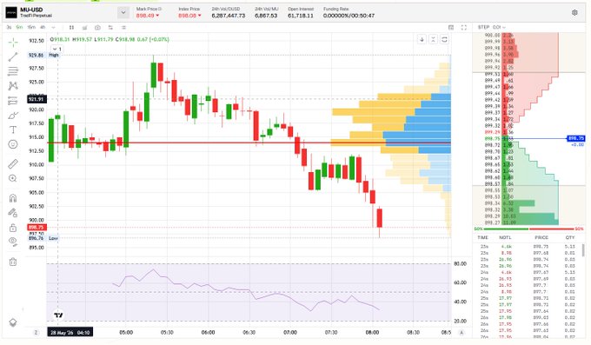Click the 896.76 Low price label
This screenshot has height=345, width=591.
pos(43,238)
